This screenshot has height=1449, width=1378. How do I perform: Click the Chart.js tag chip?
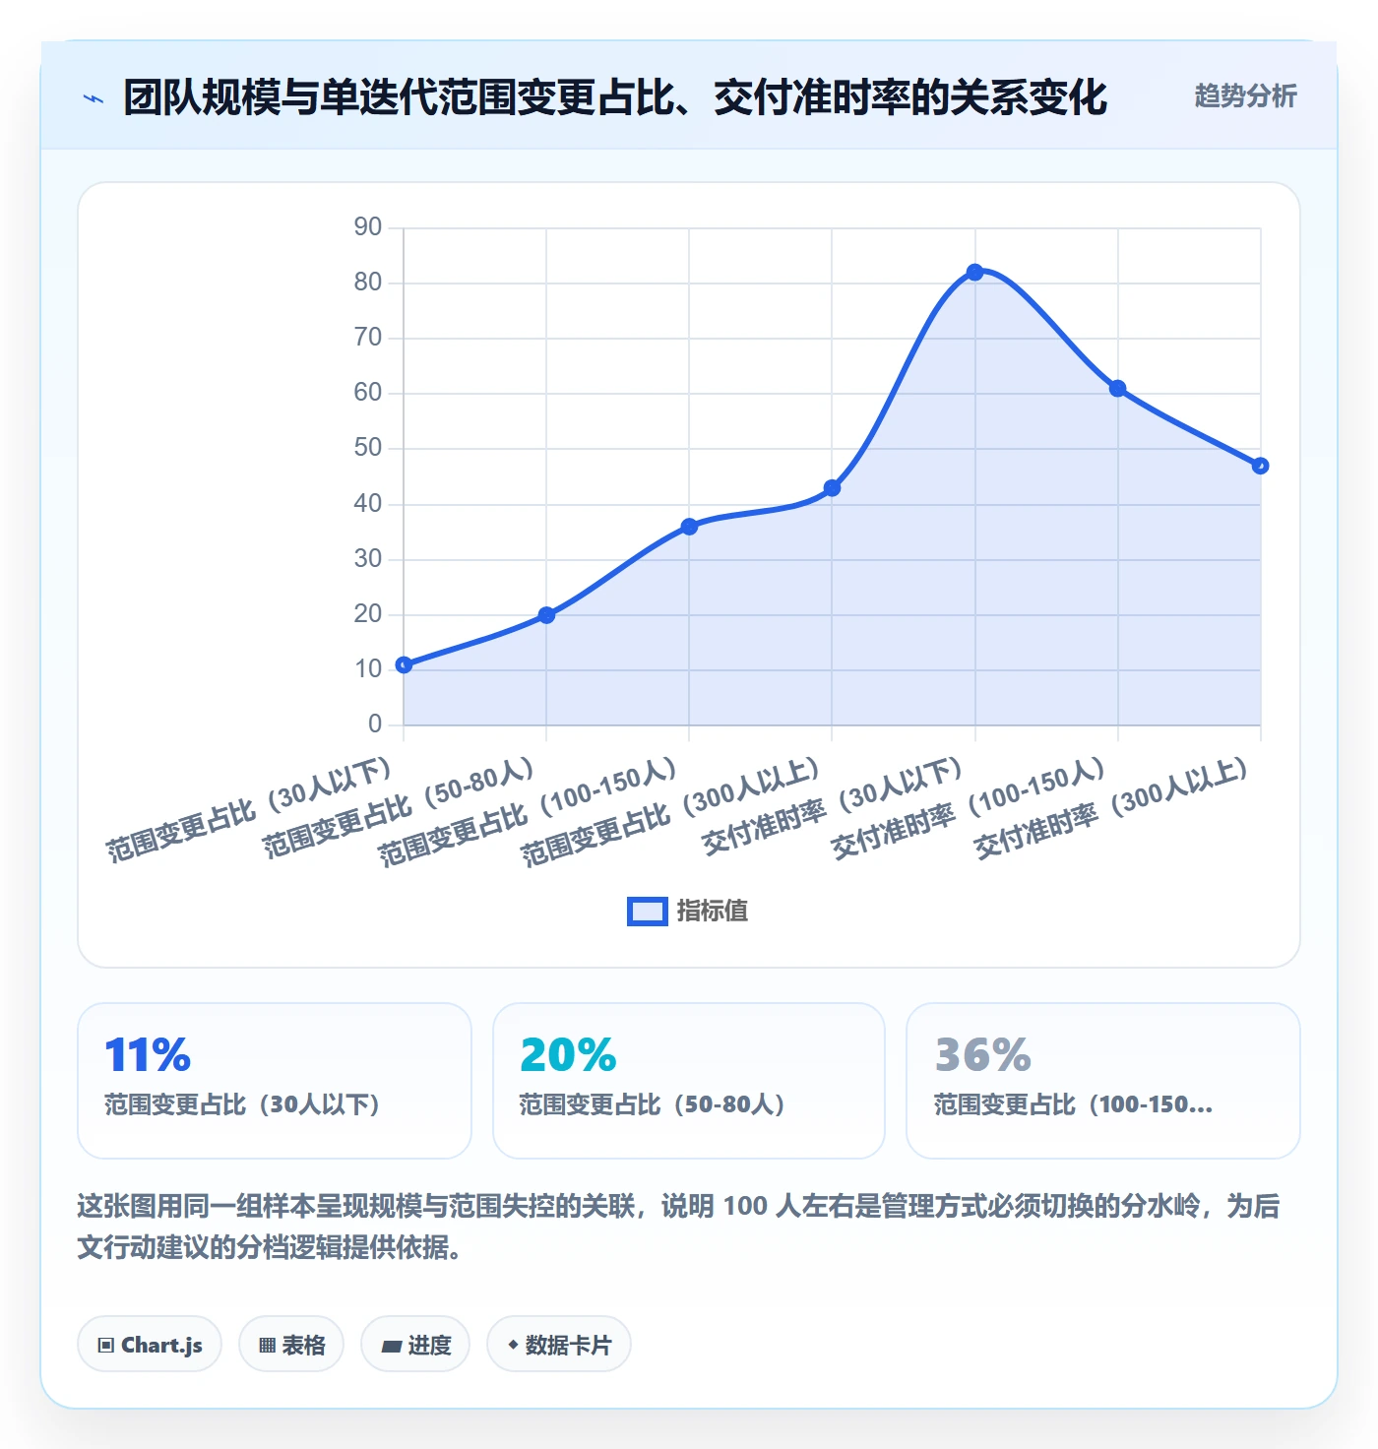tap(150, 1344)
